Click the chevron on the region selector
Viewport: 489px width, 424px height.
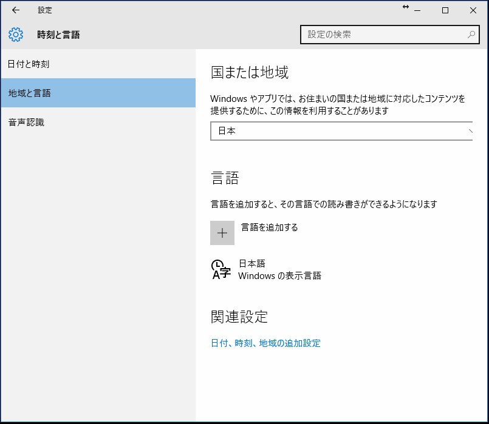469,131
